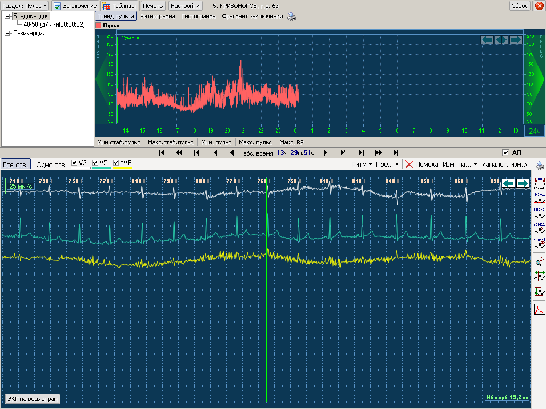Select the Тахикардия tree item
The height and width of the screenshot is (409, 546).
coord(30,33)
